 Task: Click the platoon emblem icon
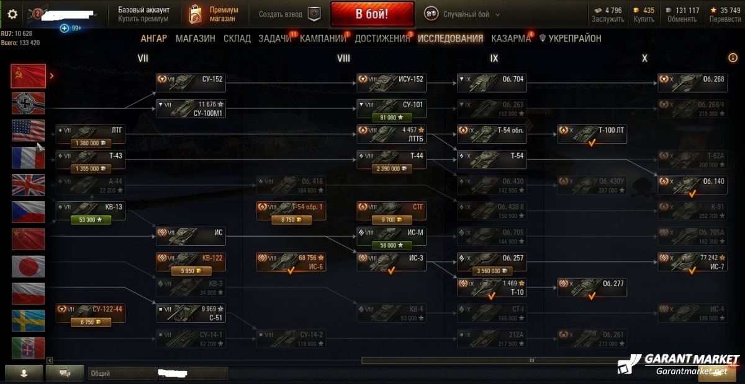[315, 14]
